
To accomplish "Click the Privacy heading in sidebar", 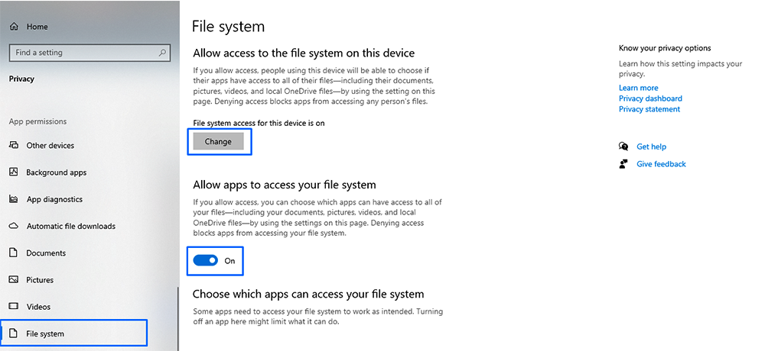I will [x=21, y=79].
